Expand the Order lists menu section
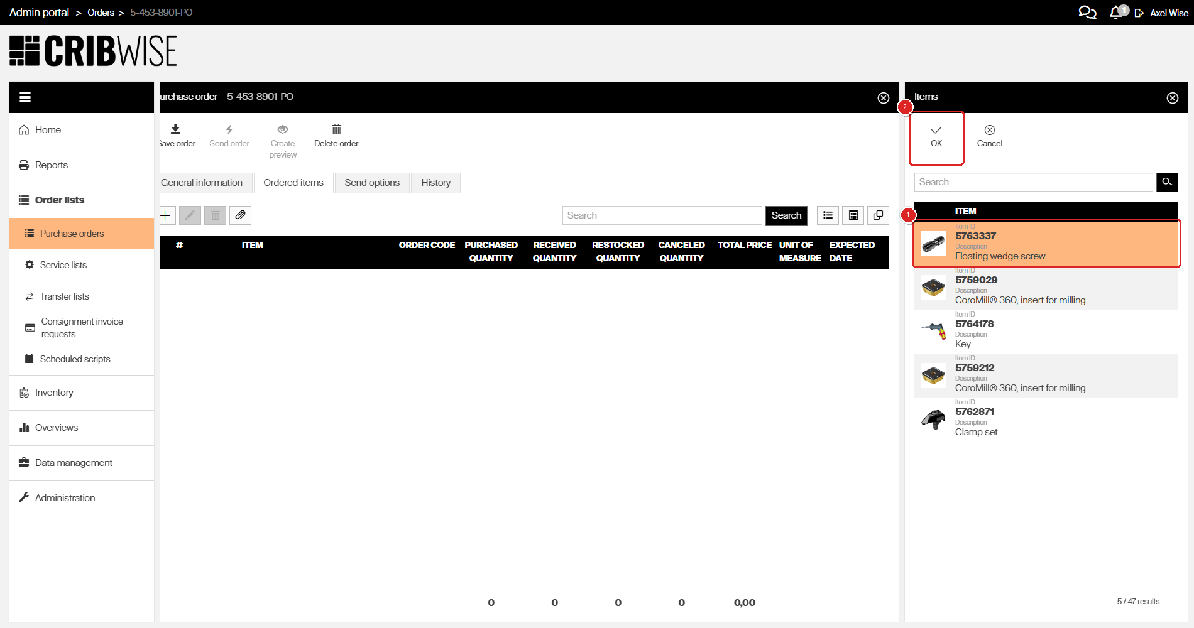 point(60,200)
